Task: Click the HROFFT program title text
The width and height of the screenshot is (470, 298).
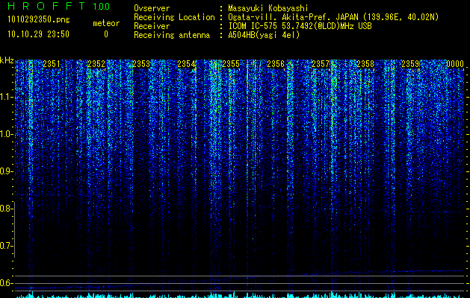Action: [47, 6]
